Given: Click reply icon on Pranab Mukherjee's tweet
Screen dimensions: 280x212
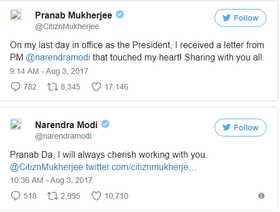Looking at the screenshot, I should point(16,87).
